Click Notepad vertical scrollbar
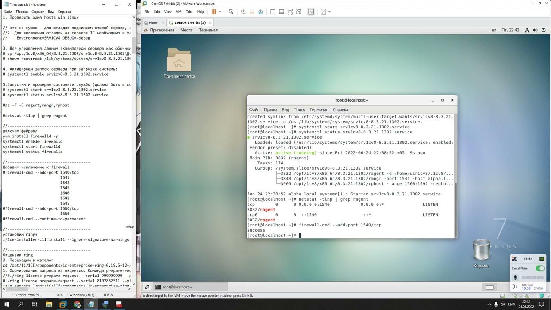The image size is (551, 310). 133,151
